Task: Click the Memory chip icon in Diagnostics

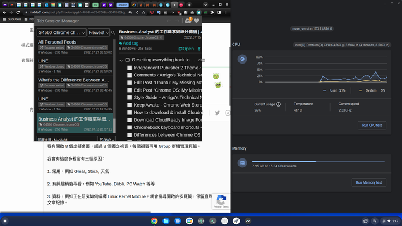Action: point(242,163)
